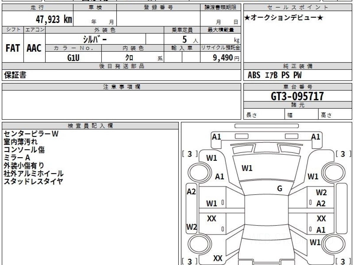Click the 後日発送部品 header
The image size is (354, 265).
pos(122,66)
